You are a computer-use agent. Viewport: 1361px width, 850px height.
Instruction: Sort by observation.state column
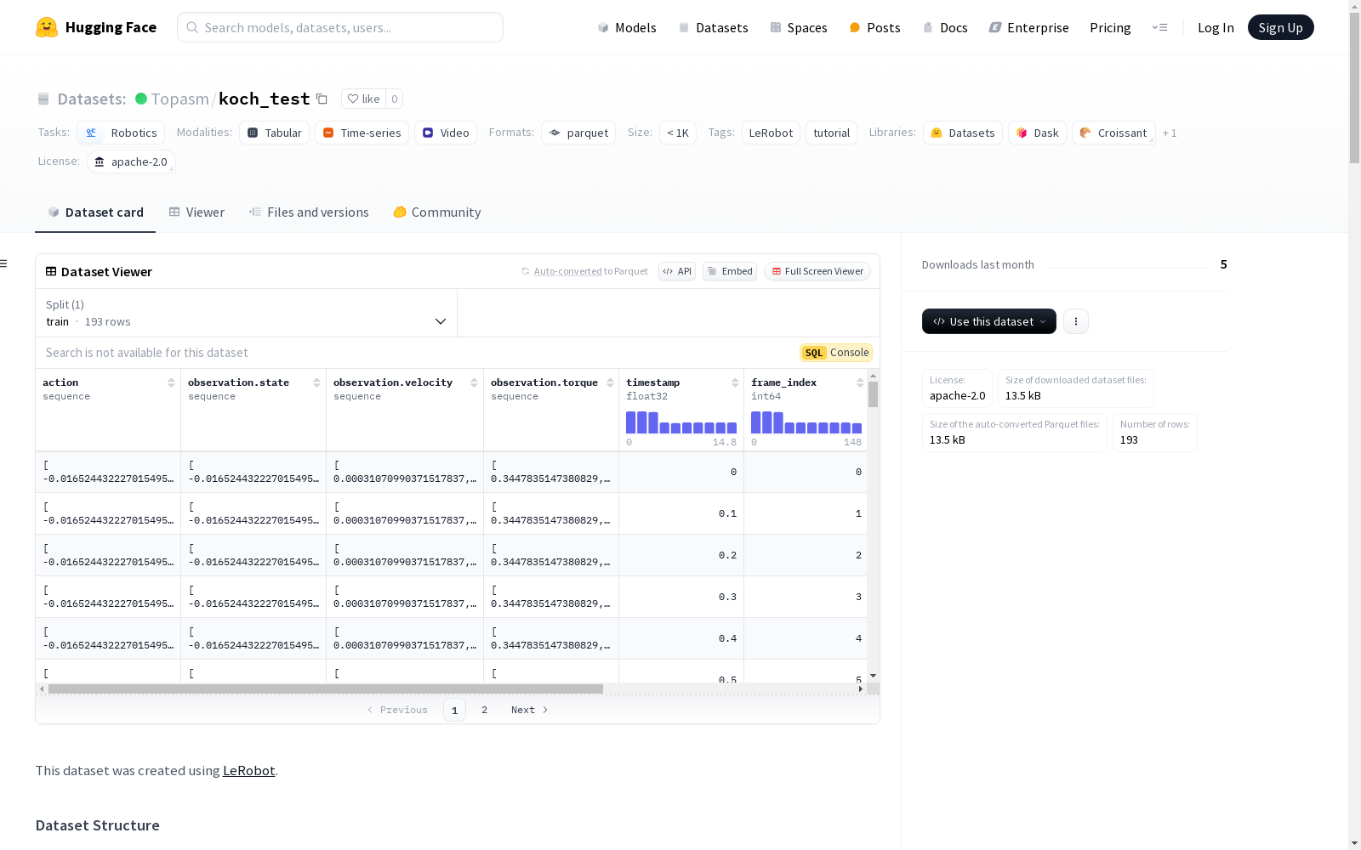(316, 382)
